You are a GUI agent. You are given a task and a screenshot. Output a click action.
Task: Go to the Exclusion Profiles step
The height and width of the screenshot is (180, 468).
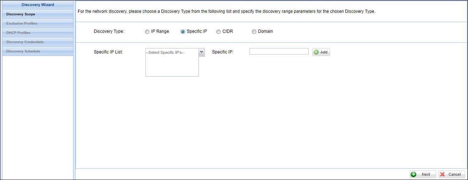pyautogui.click(x=22, y=24)
